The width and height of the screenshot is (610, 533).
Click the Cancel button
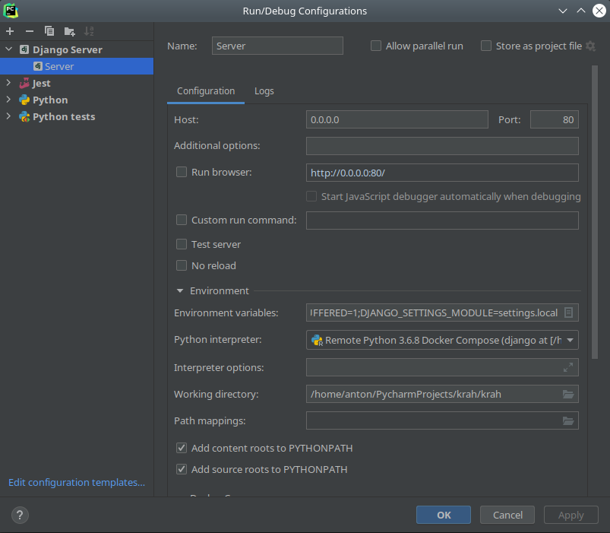point(507,515)
